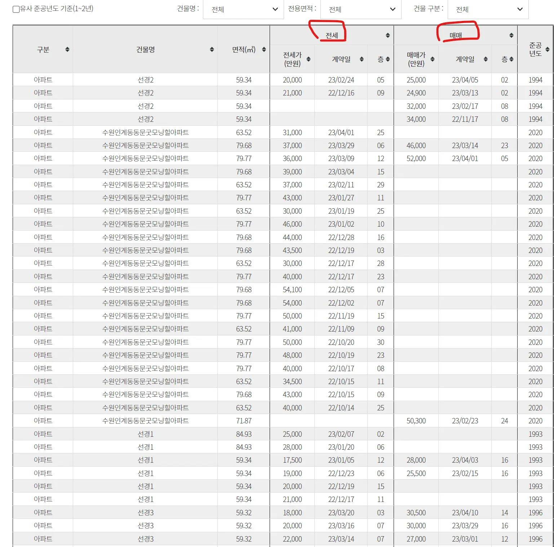
Task: Sort using 전세 group header arrow
Action: tap(388, 35)
